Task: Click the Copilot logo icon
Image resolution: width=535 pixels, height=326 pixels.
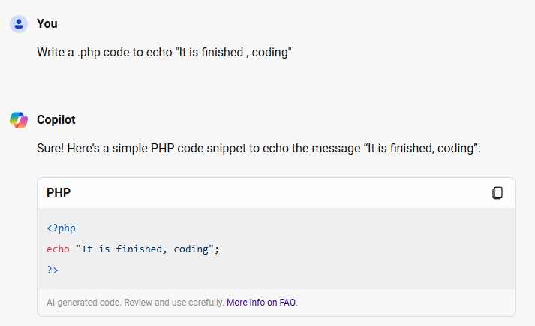Action: [19, 120]
